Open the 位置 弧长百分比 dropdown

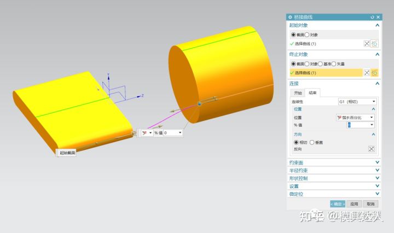355,117
